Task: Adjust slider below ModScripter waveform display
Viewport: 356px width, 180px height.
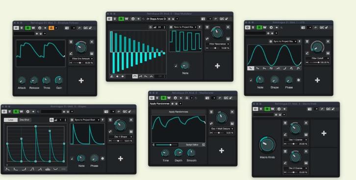Action: click(166, 145)
